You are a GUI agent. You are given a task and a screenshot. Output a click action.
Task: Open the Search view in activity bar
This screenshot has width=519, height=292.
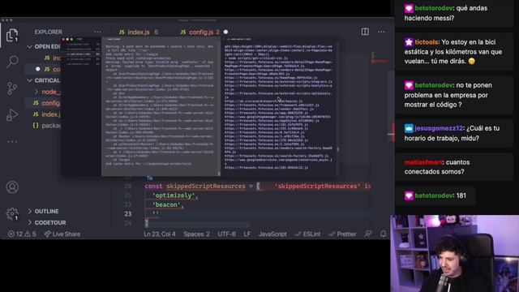pos(12,62)
